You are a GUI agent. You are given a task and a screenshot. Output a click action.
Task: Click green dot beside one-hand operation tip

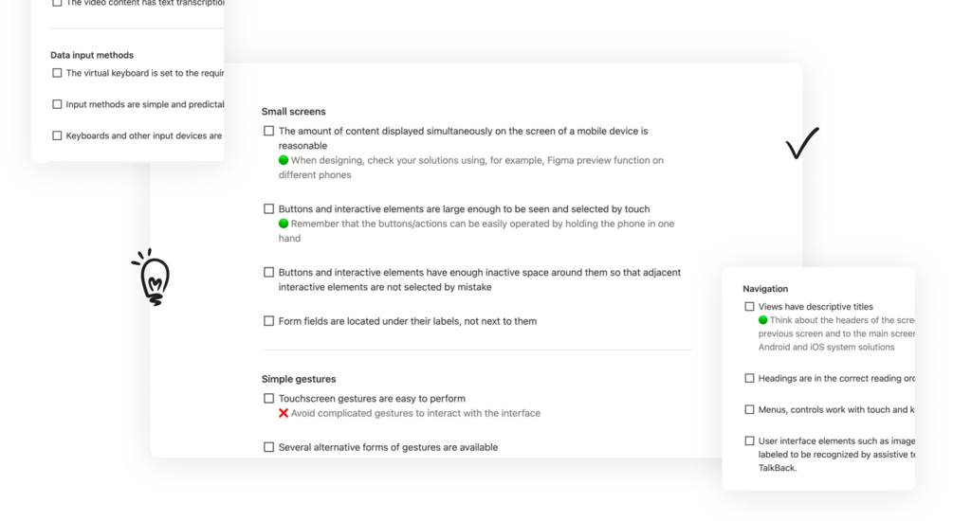284,224
